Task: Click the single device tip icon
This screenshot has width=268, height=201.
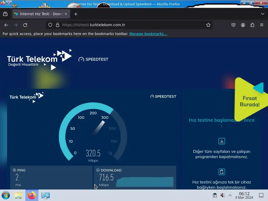Action: click(222, 172)
